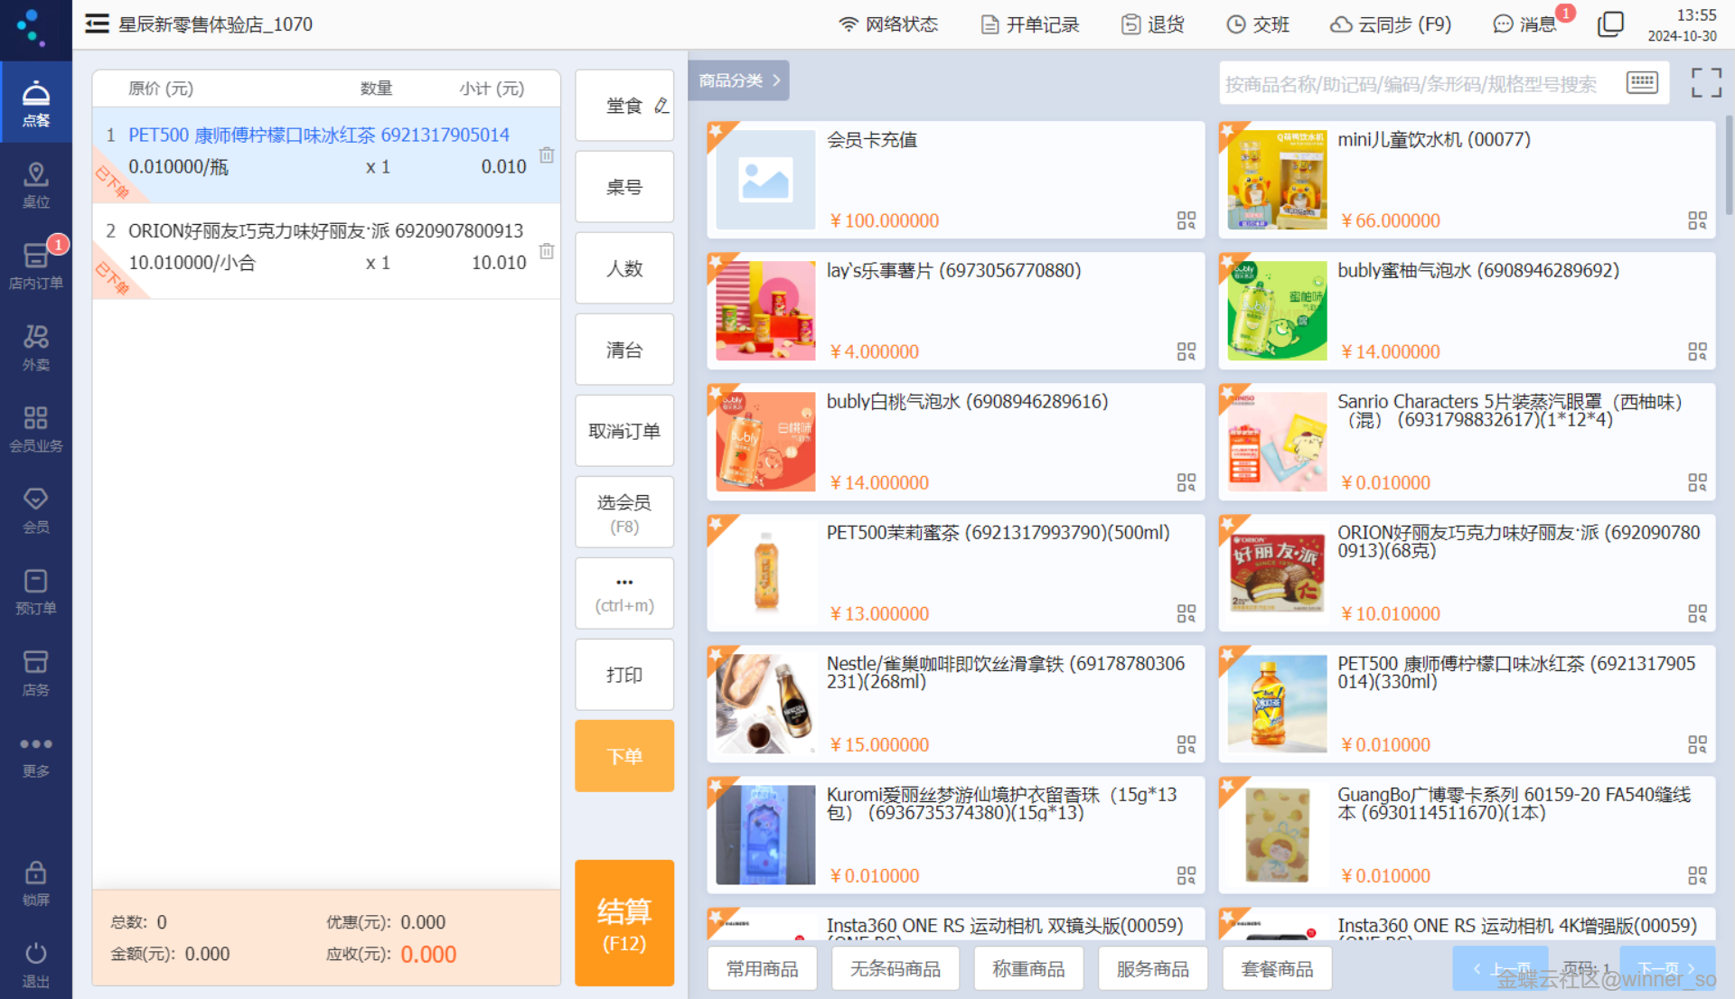This screenshot has height=999, width=1735.
Task: Switch to 套餐商品 tab
Action: (x=1277, y=968)
